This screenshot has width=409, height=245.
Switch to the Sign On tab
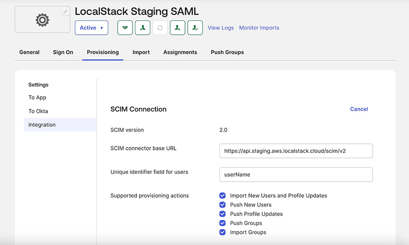click(x=63, y=52)
